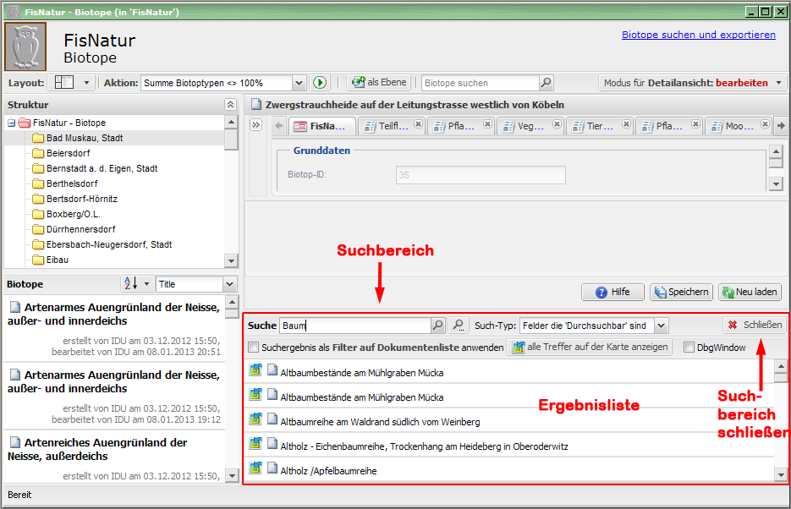Open Biotope suchen und exportieren link

(x=698, y=35)
